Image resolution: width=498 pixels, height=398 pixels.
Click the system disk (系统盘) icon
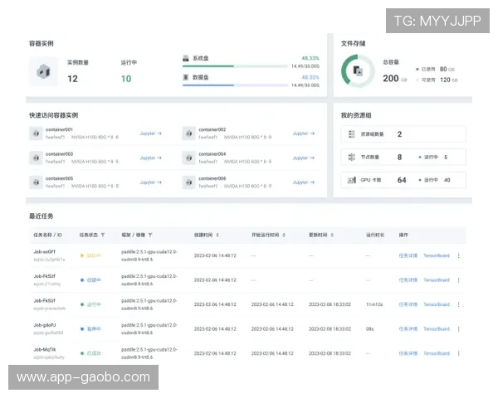coord(186,59)
